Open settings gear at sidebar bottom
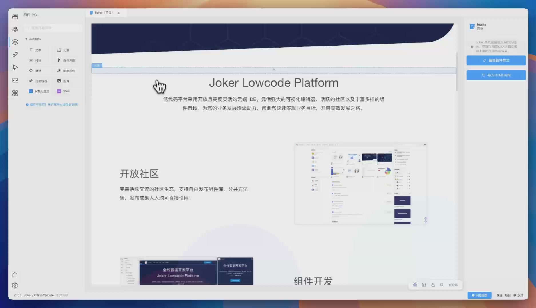Screen dimensions: 536x308 click(x=15, y=285)
